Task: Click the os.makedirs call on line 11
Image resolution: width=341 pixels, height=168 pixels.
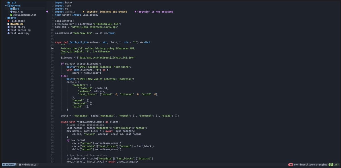Action: pyautogui.click(x=85, y=33)
